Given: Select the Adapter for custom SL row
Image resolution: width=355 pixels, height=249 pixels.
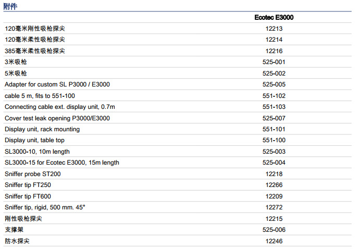Looking at the screenshot, I should point(57,84).
